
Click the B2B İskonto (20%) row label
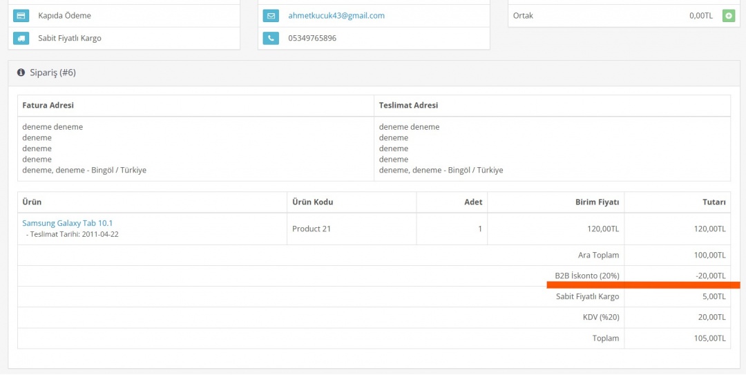586,276
